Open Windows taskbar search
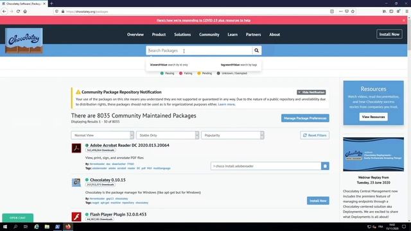Viewport: 411px width, 231px height. coord(15,227)
